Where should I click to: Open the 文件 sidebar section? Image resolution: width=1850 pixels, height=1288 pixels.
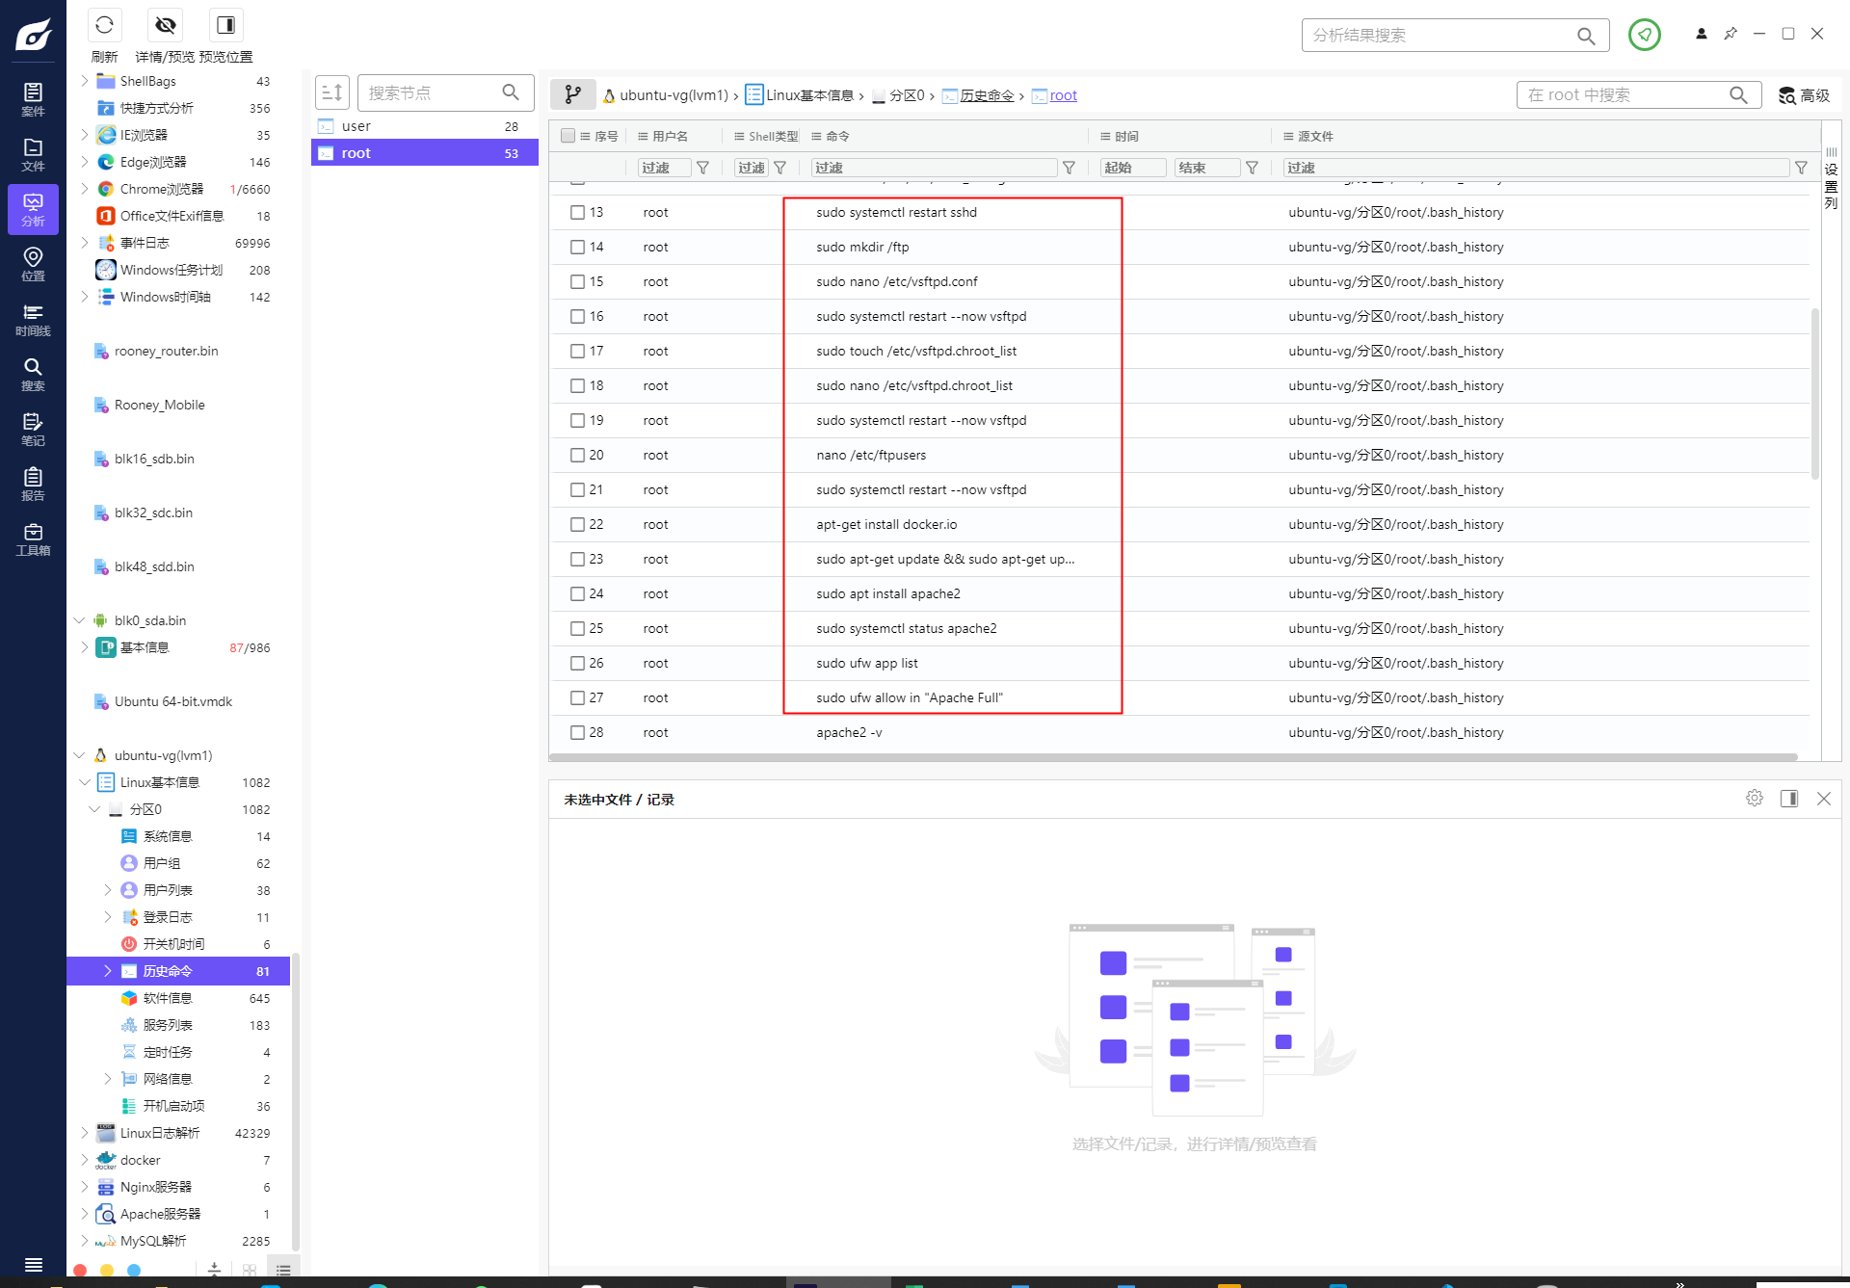(x=33, y=154)
